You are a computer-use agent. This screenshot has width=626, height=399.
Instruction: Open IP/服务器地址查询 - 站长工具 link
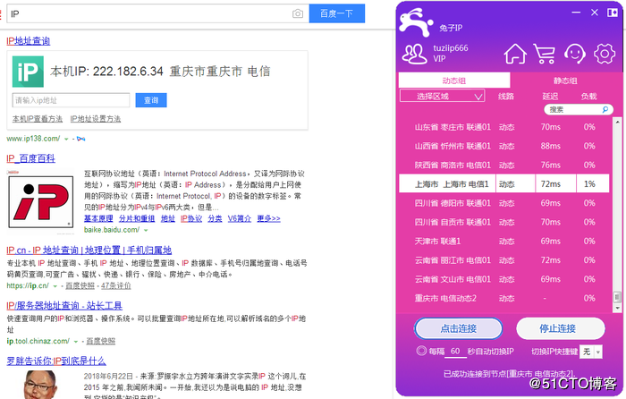[64, 306]
